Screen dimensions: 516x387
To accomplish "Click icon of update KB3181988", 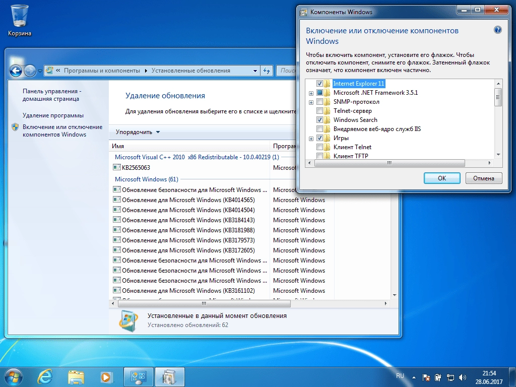I will (116, 230).
